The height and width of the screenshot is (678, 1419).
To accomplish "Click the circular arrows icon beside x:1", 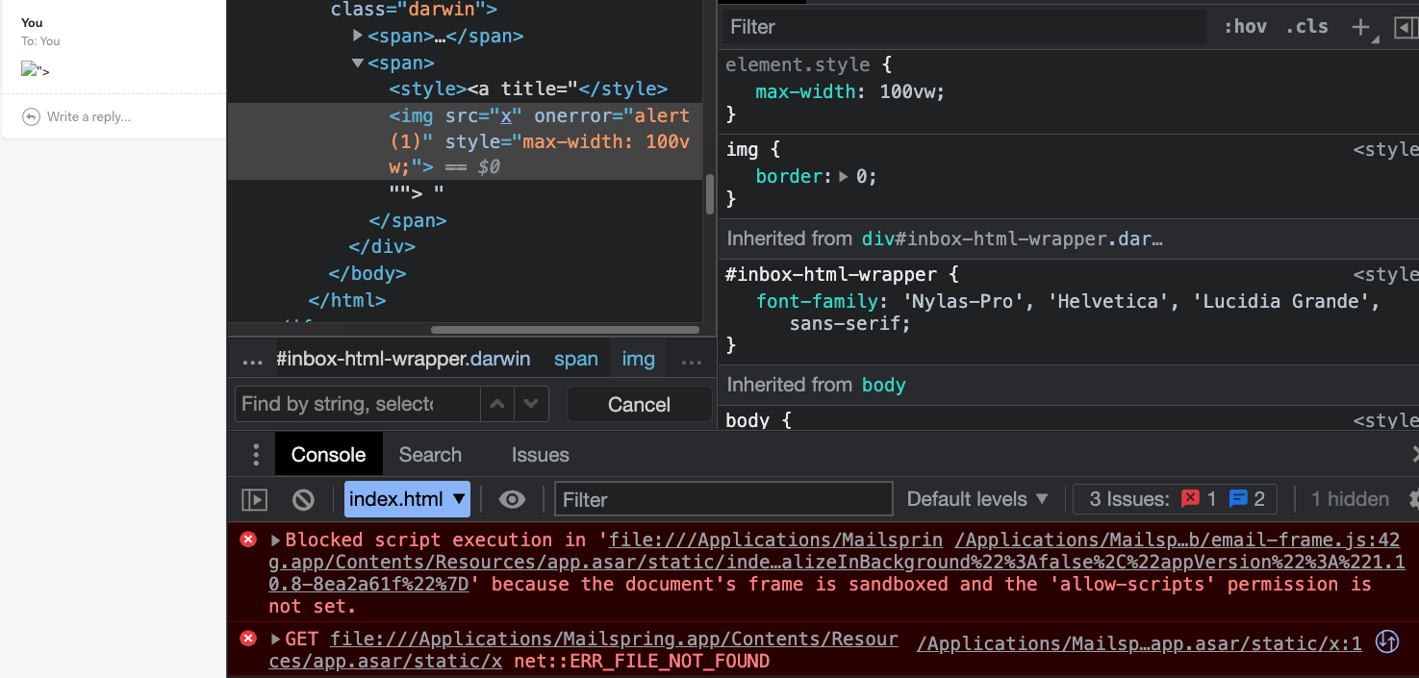I will (1386, 641).
